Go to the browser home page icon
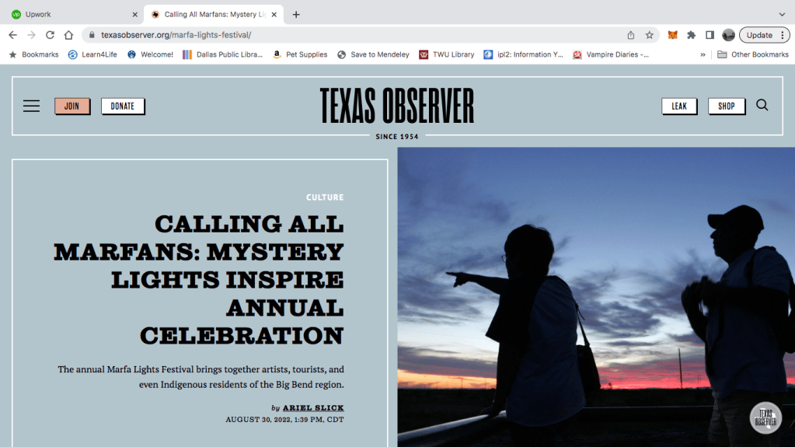The height and width of the screenshot is (447, 795). pos(68,35)
